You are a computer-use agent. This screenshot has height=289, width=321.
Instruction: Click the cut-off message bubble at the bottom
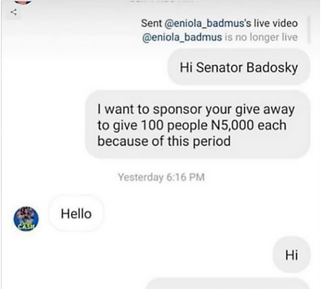pos(227,284)
